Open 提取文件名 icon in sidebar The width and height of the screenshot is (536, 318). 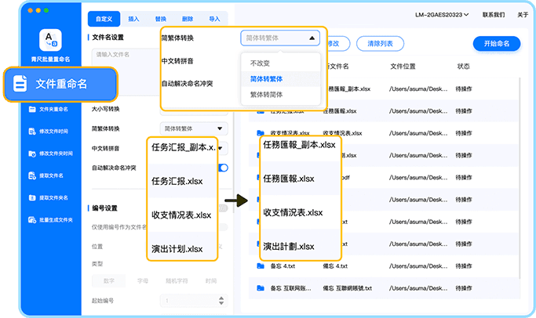(32, 175)
